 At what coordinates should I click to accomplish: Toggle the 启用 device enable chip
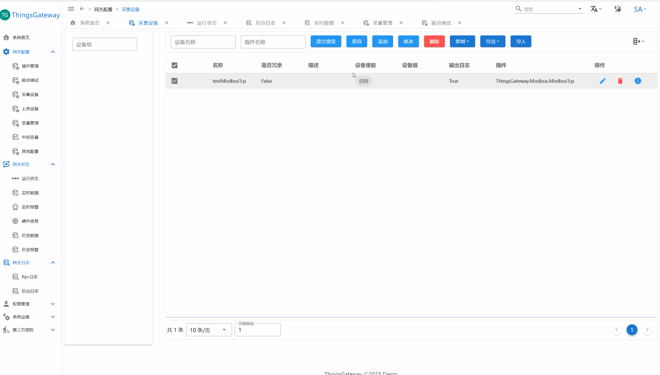(363, 81)
